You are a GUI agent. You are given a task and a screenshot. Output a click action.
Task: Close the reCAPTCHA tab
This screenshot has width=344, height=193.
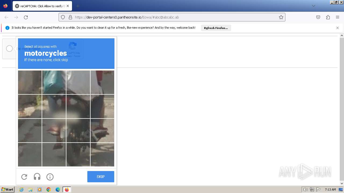[68, 6]
